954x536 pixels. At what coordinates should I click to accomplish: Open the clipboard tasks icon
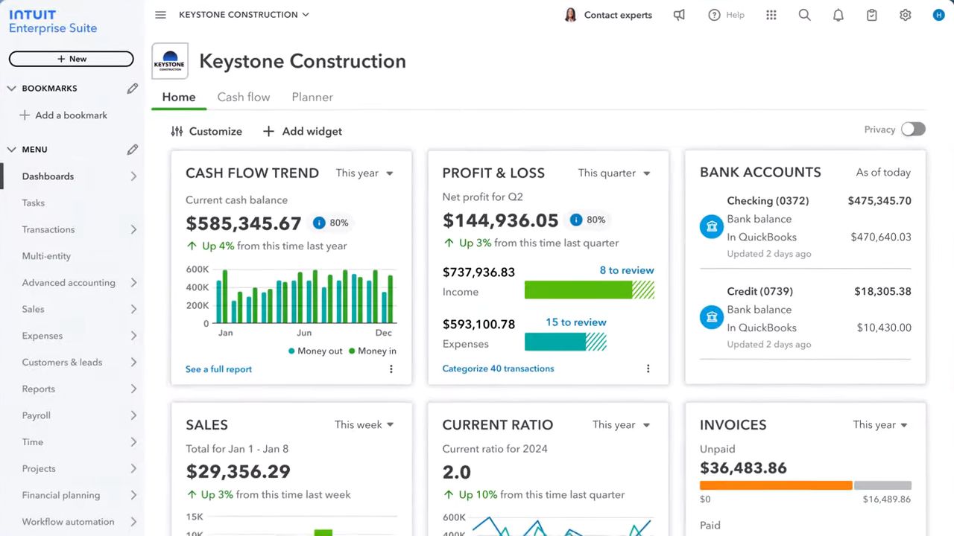click(x=871, y=15)
